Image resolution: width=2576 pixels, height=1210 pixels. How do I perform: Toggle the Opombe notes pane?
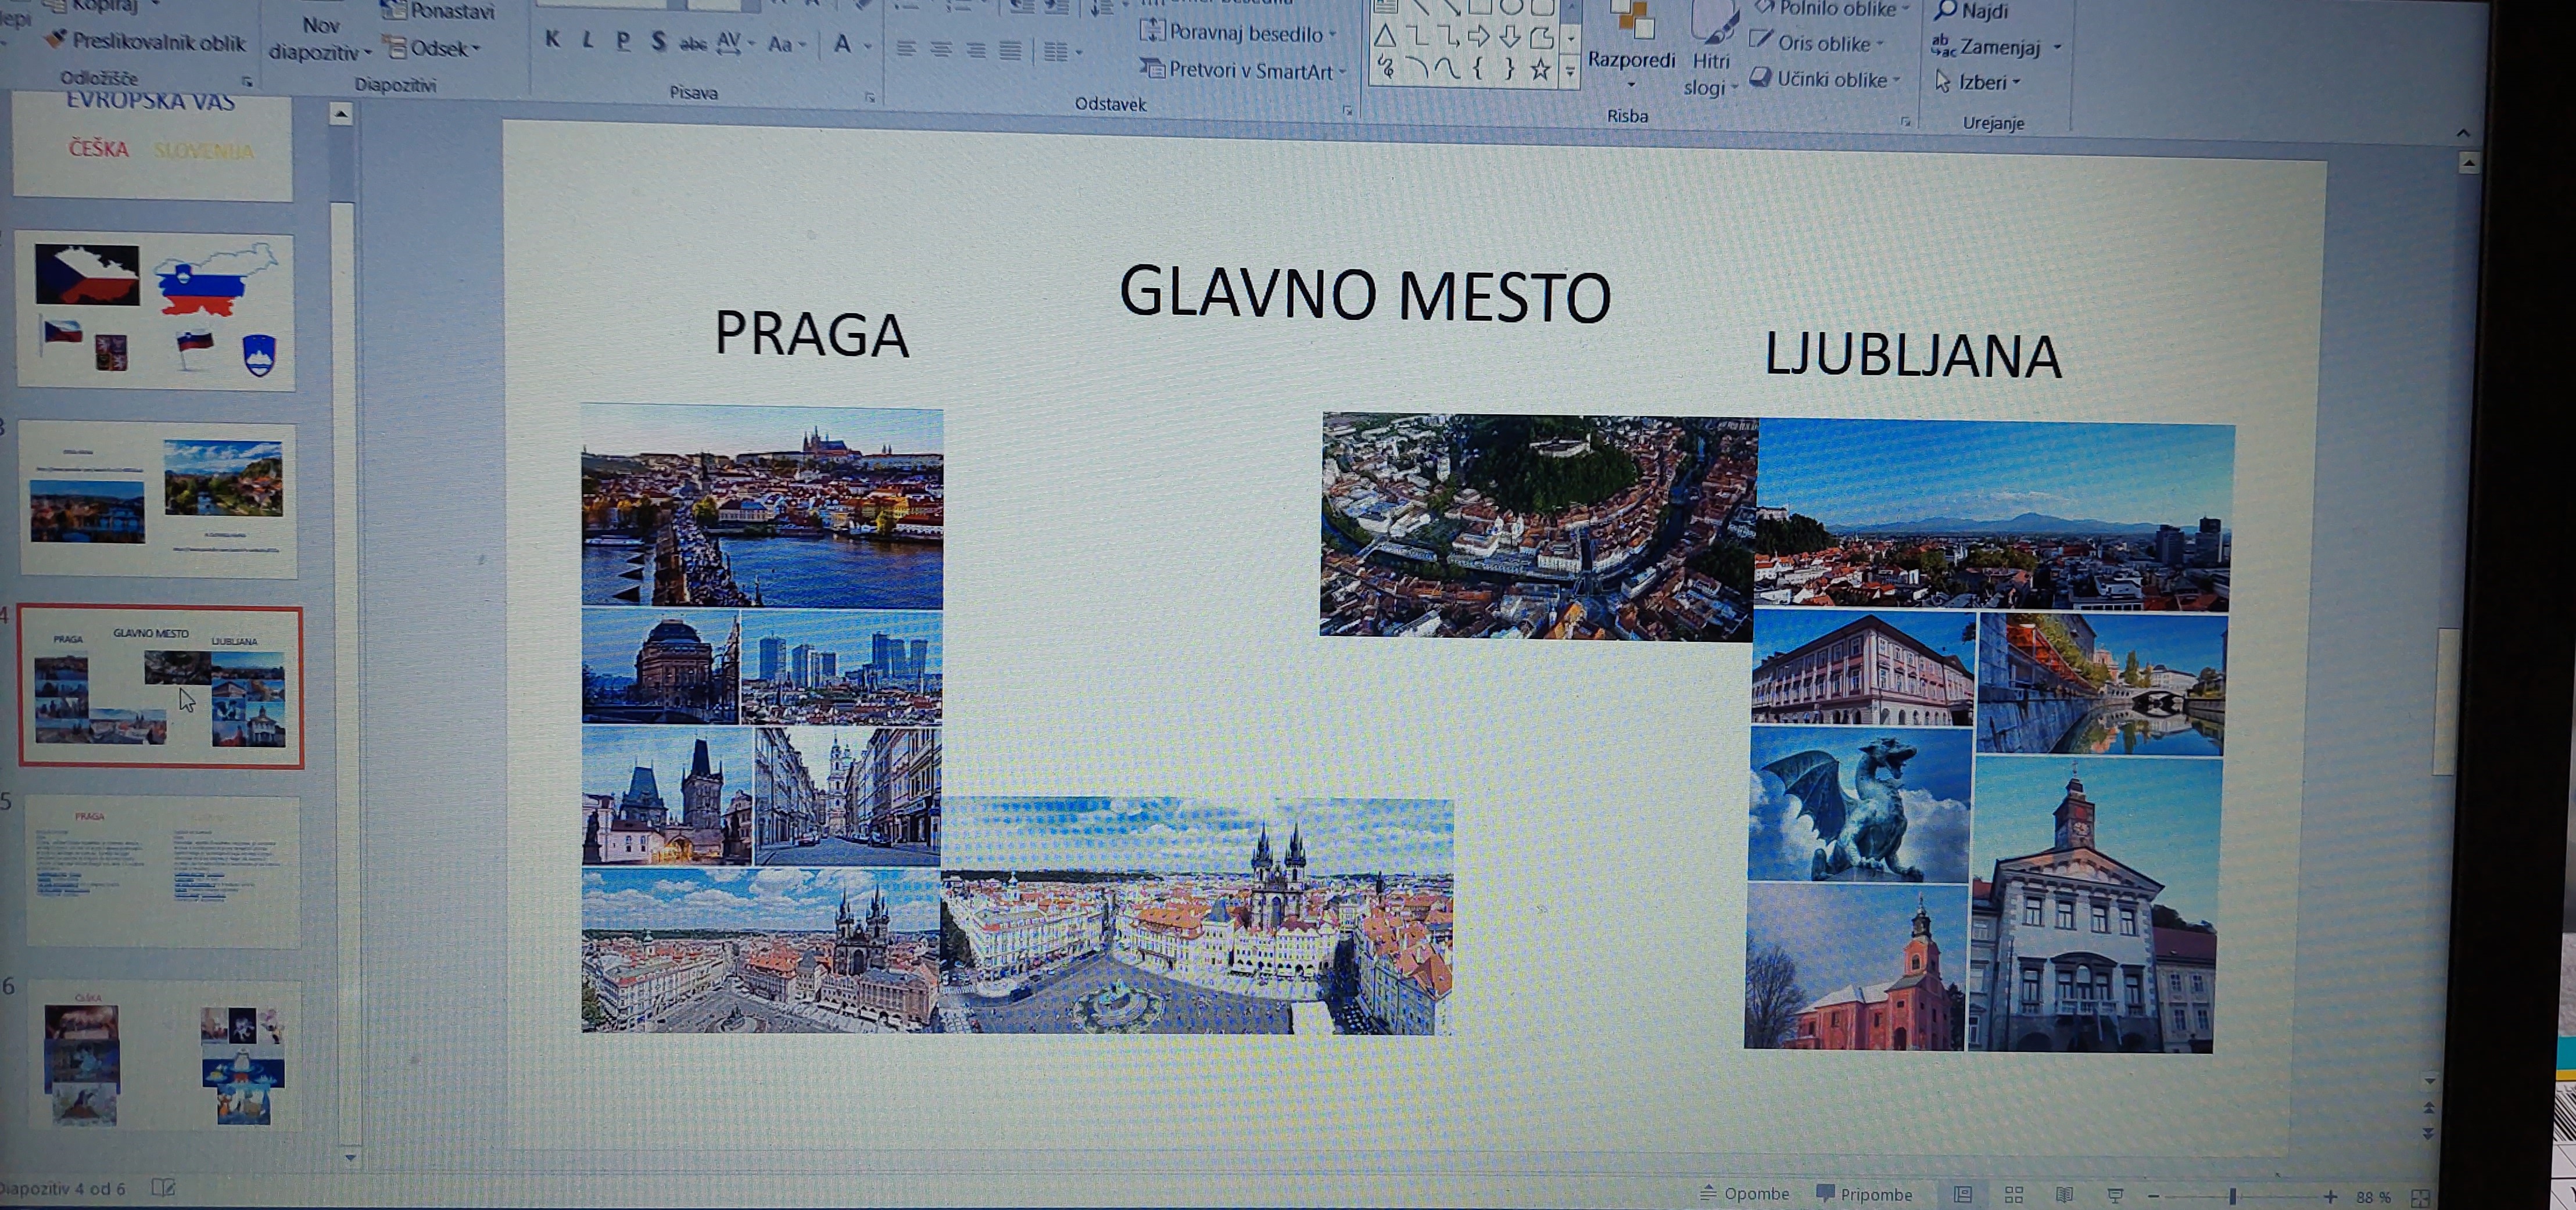coord(1745,1193)
